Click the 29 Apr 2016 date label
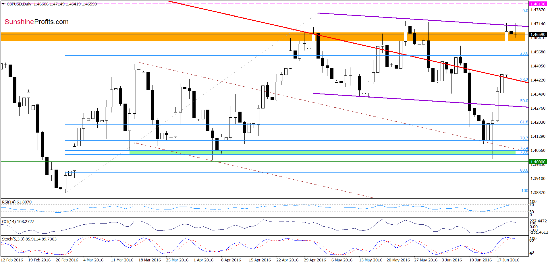Viewport: 548px width, 264px height. 315,260
